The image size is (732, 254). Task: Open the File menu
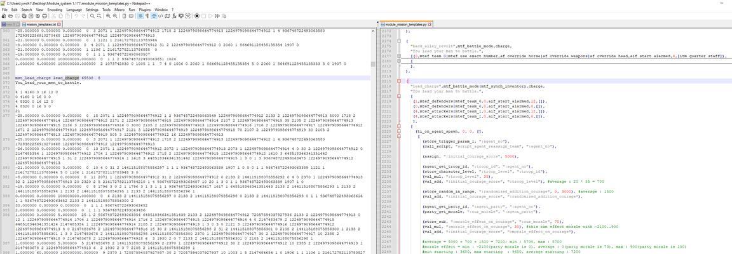coord(4,10)
